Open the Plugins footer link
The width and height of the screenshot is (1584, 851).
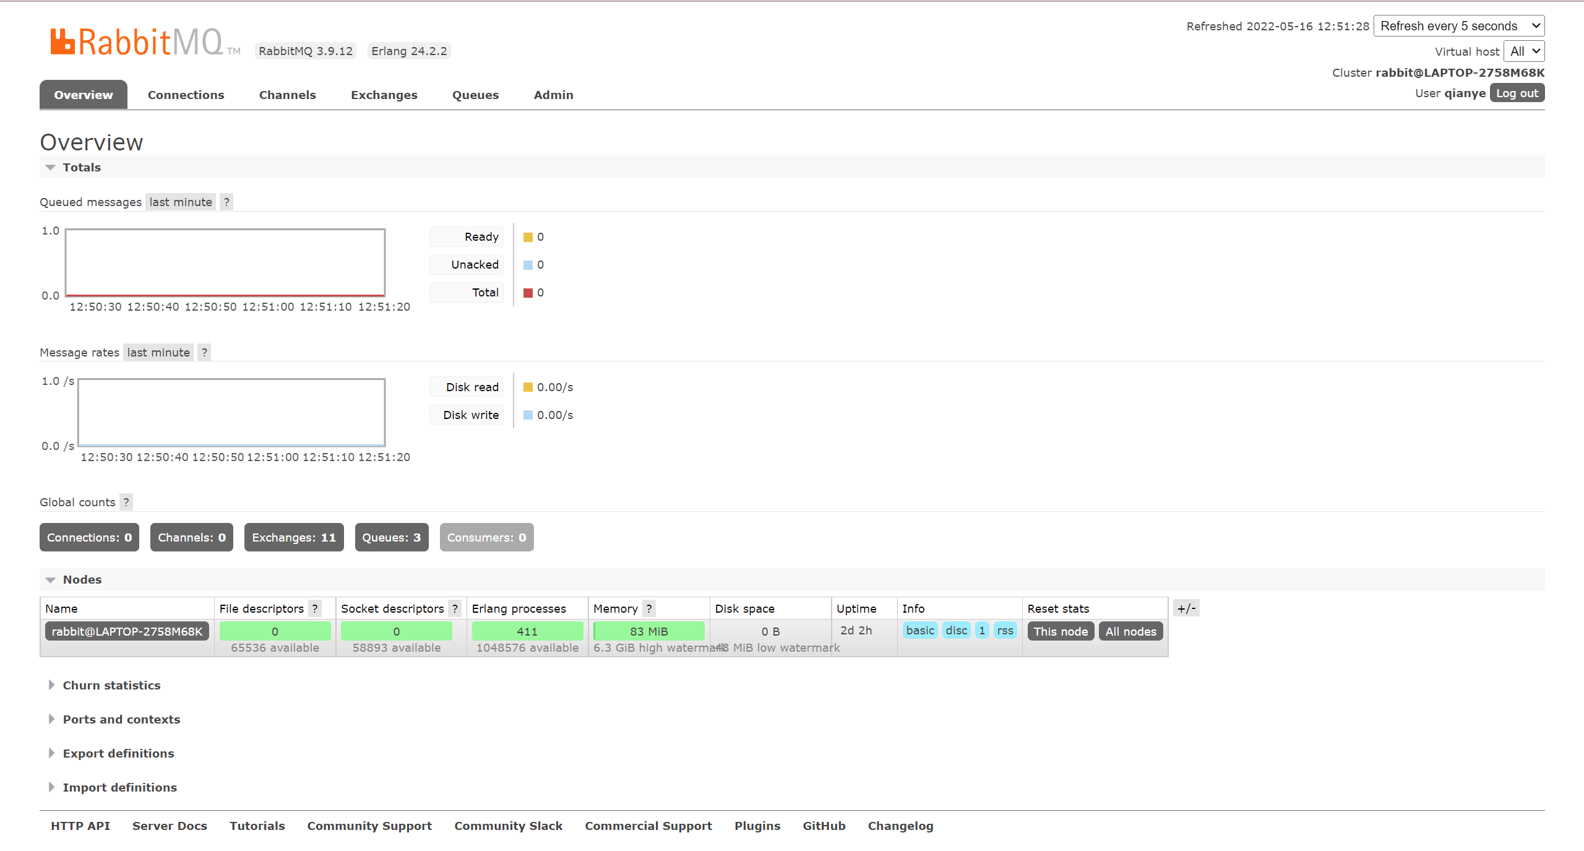tap(757, 826)
